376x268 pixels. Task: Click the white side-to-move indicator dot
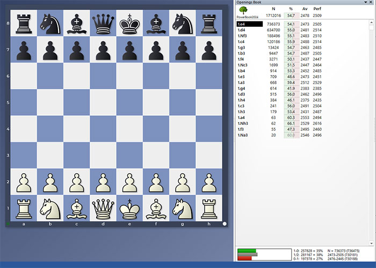click(x=225, y=224)
